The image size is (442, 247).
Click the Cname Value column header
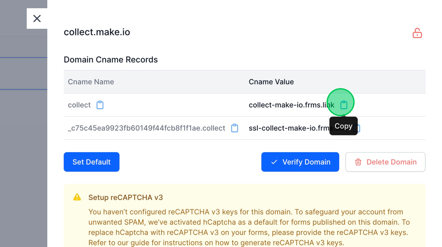click(x=271, y=82)
